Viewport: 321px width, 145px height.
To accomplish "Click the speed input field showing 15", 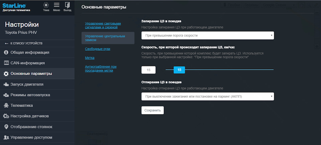I will [148, 70].
